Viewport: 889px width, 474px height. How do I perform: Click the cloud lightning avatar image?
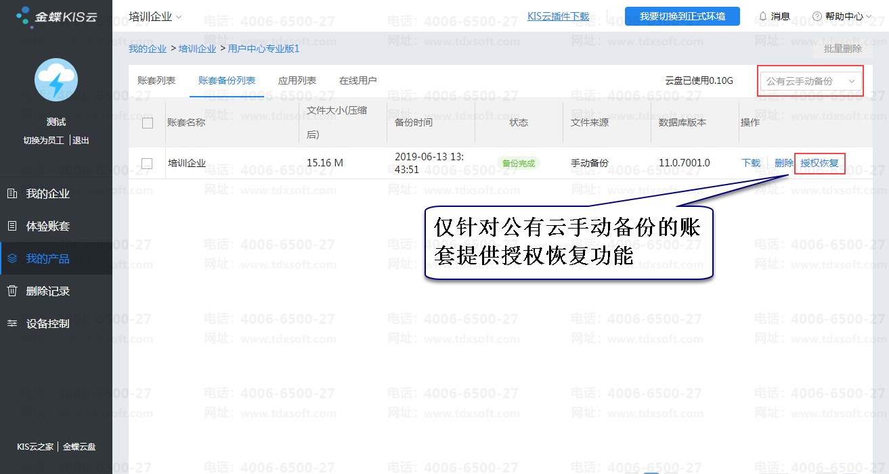coord(56,80)
